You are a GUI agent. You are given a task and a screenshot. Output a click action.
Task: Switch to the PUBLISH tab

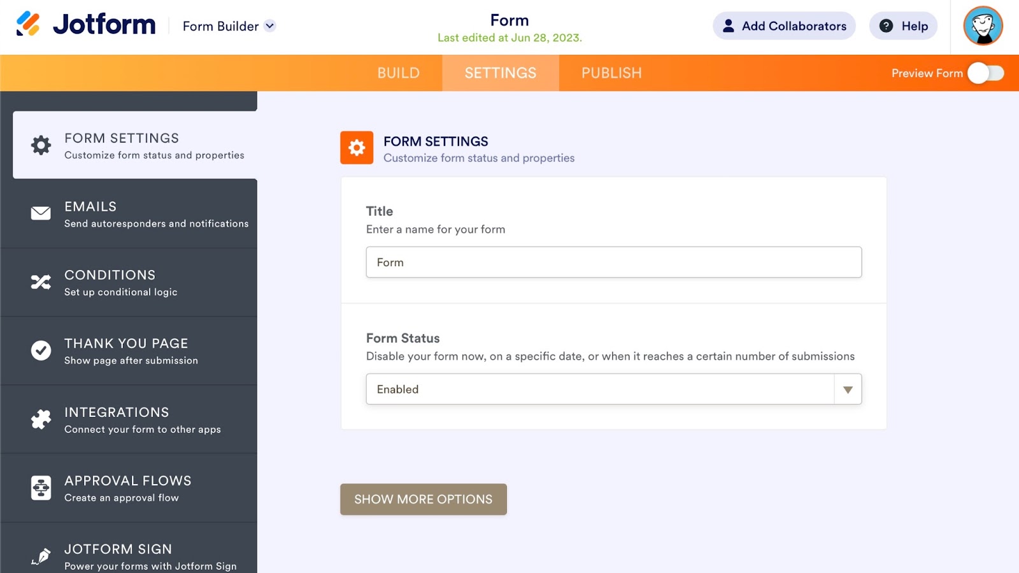[x=611, y=73]
